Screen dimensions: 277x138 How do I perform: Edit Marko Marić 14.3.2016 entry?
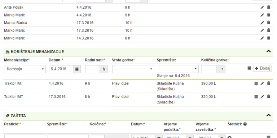coord(262,38)
